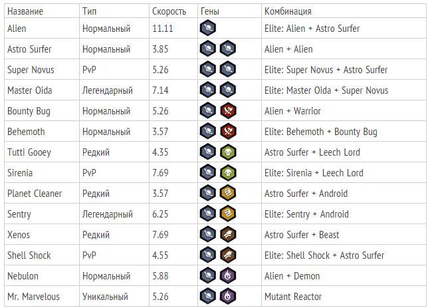
Task: Select the Astro Surfer name cell
Action: [42, 49]
